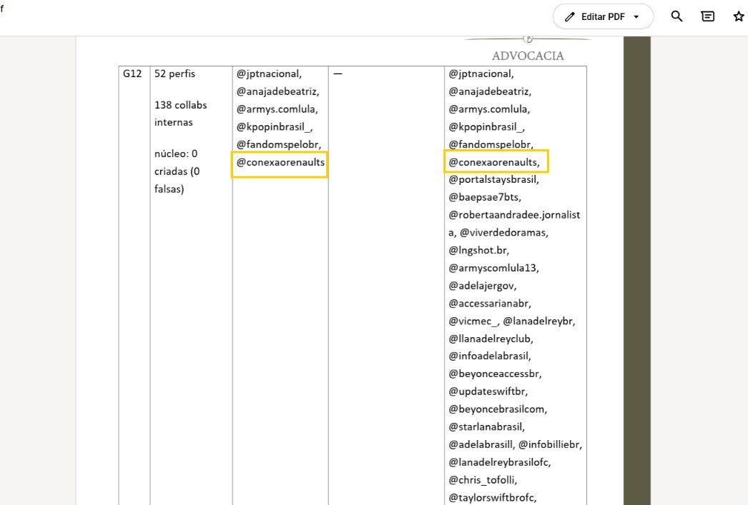
Task: Click the @baepsae7bts entry
Action: click(x=485, y=197)
